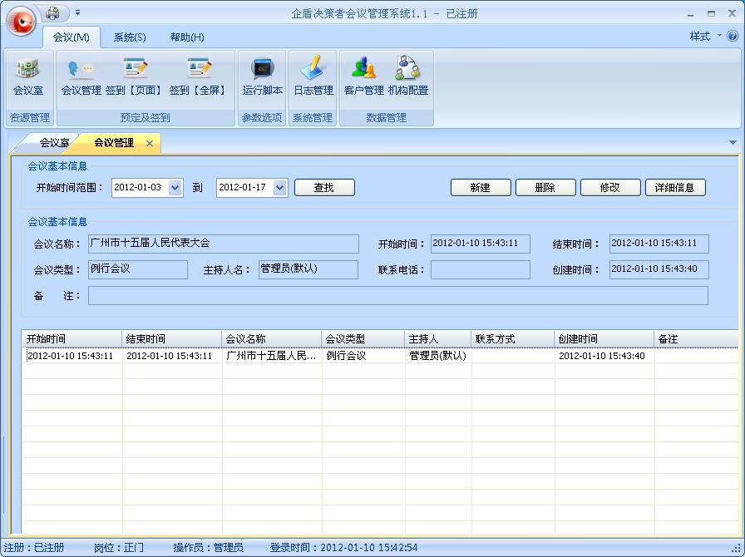Switch to the 会议室 document tab
The width and height of the screenshot is (745, 557).
(x=54, y=143)
